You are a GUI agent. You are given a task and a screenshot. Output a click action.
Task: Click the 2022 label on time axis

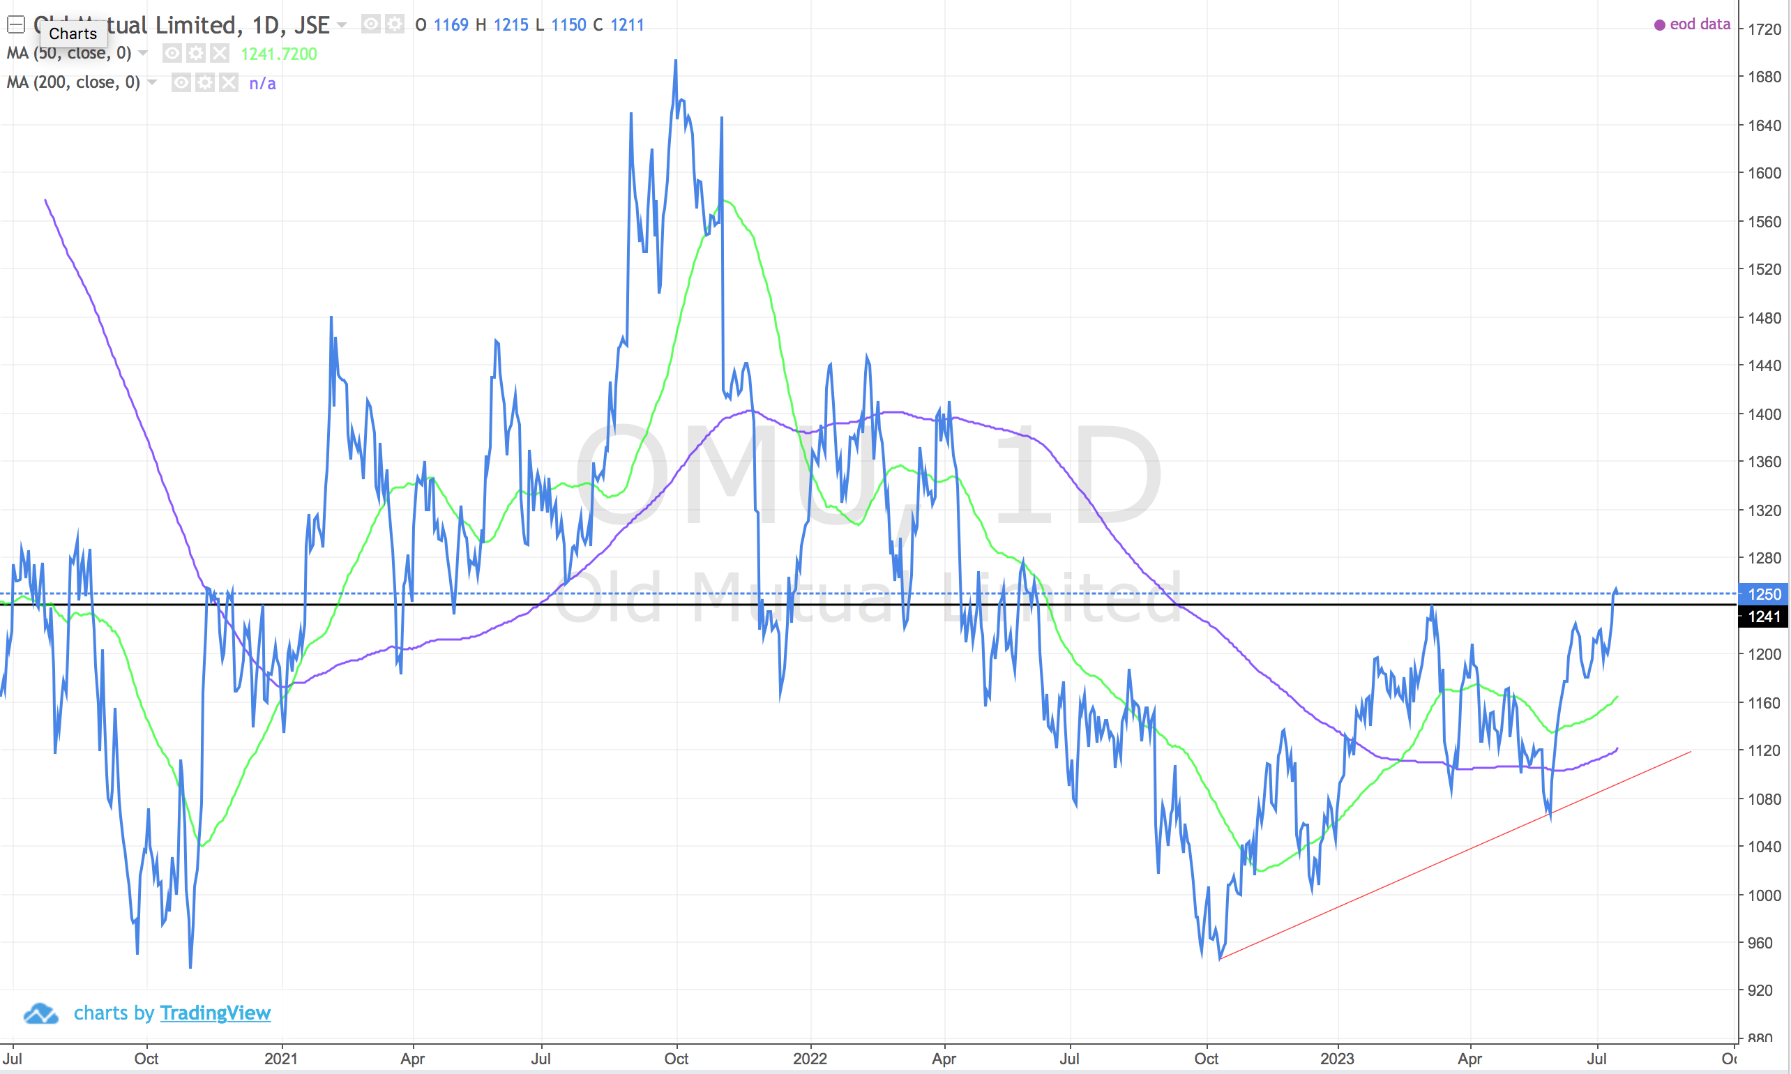(810, 1059)
